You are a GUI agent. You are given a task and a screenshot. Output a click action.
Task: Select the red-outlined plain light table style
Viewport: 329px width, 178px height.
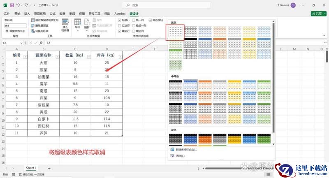176,31
